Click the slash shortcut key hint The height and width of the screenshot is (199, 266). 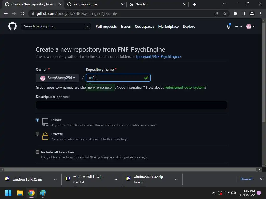point(87,26)
